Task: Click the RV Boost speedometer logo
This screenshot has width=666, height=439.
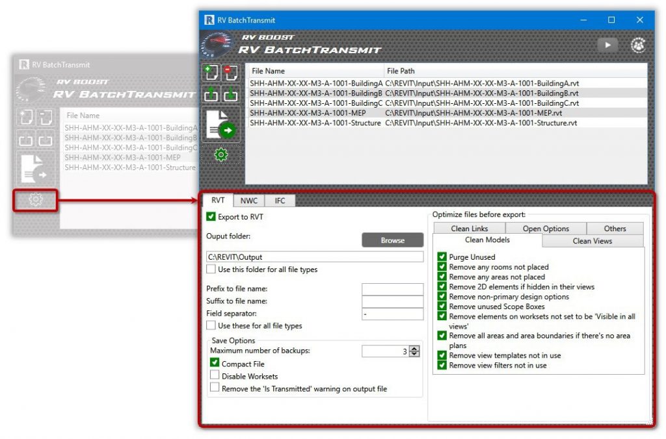Action: pos(217,45)
